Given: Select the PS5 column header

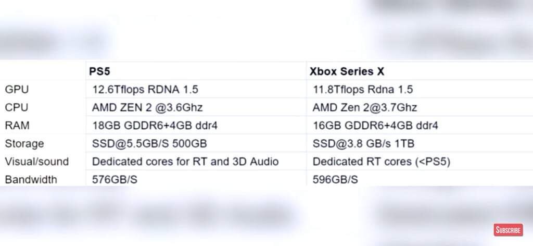Looking at the screenshot, I should (99, 71).
